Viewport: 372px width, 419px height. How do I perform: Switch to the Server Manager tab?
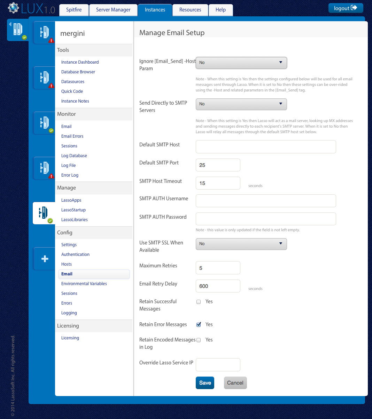113,10
